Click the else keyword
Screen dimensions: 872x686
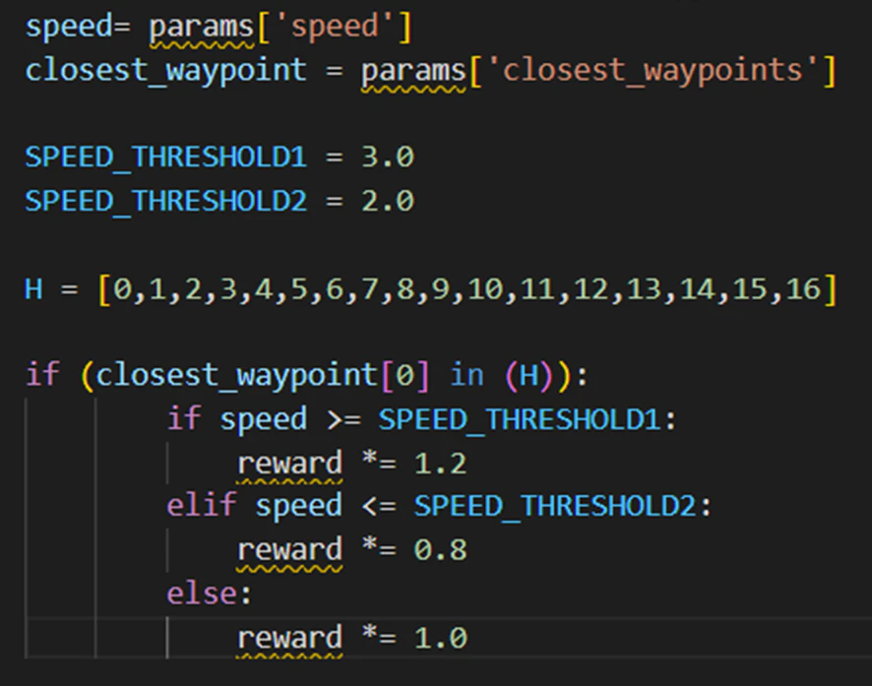[202, 593]
